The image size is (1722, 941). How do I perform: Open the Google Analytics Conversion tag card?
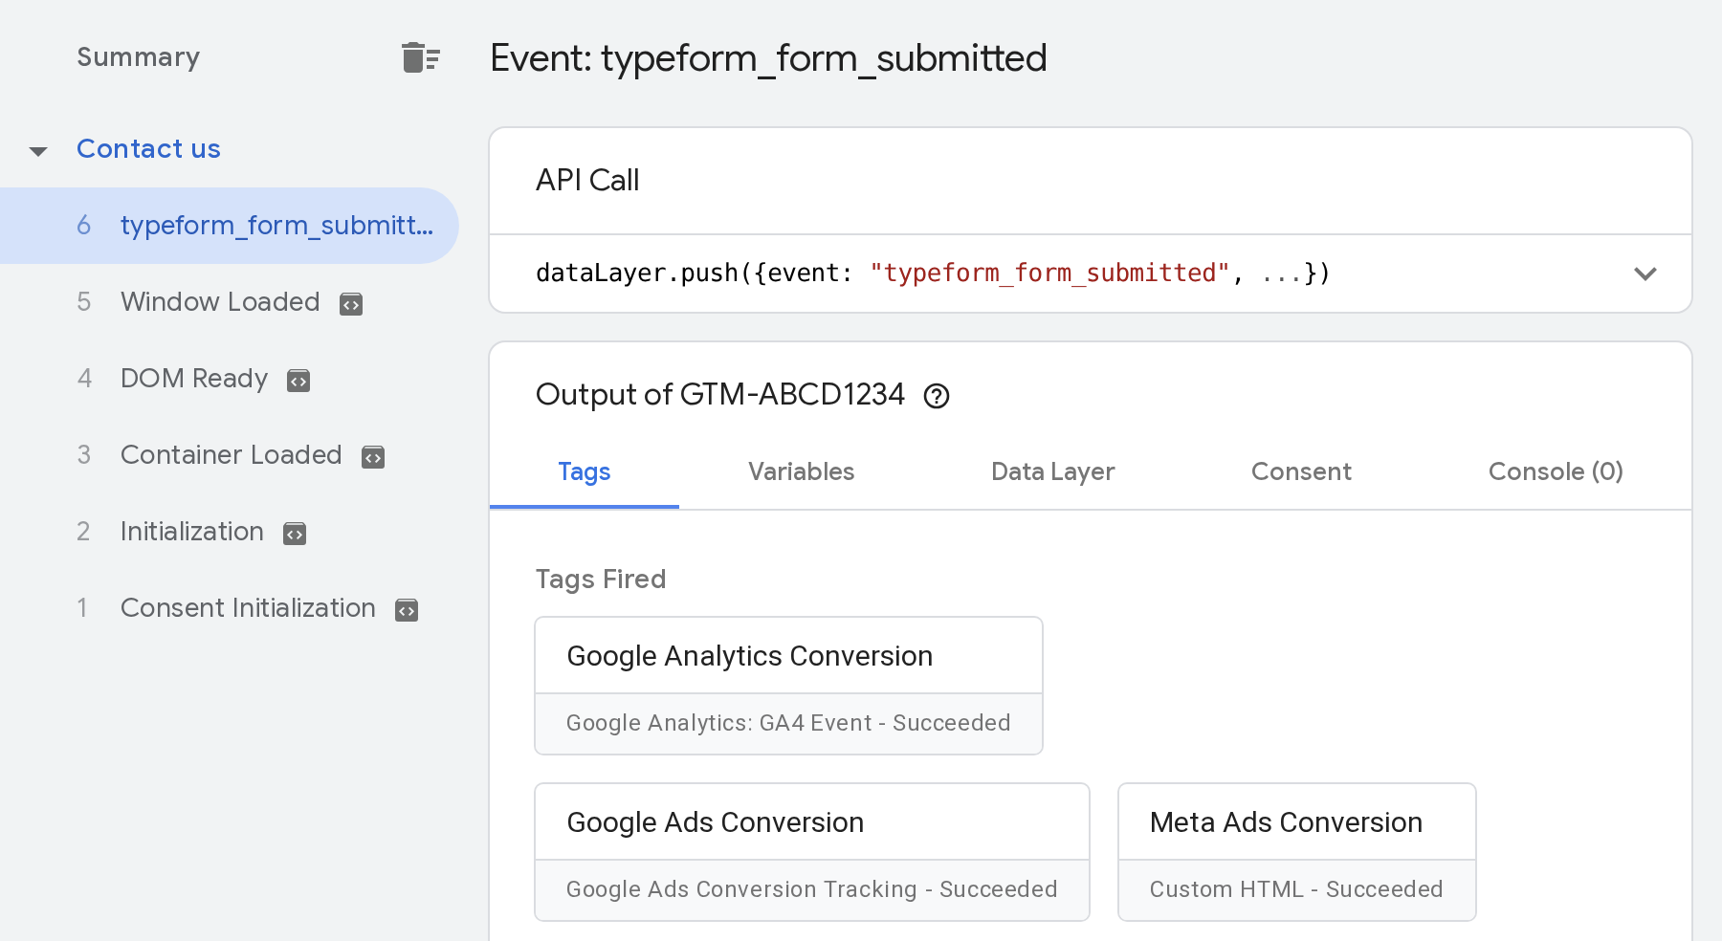pos(788,686)
